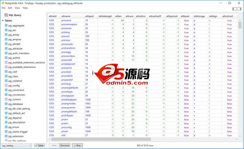Click the pg_conversion table icon
244x149 pixels.
pyautogui.click(x=6, y=95)
